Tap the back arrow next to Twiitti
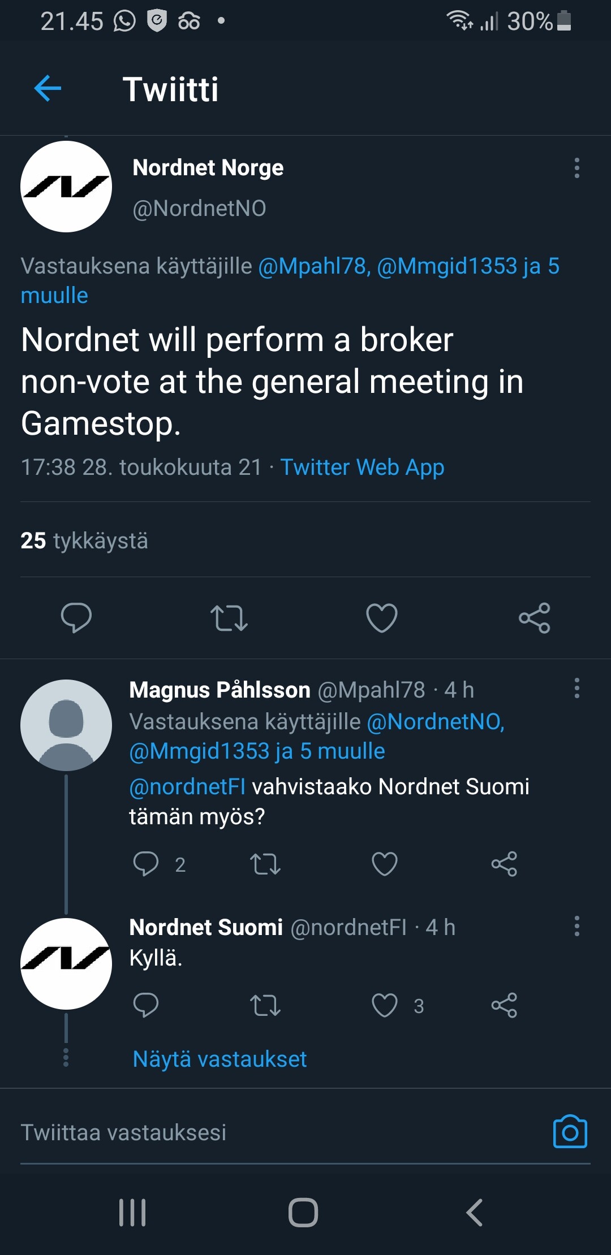 [x=48, y=89]
